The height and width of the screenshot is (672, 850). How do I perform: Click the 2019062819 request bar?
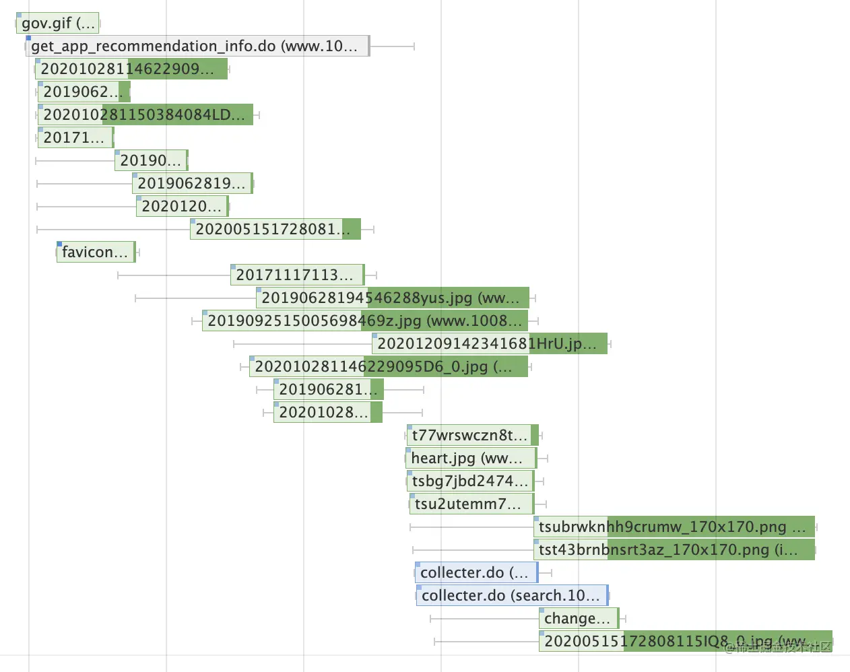click(193, 183)
